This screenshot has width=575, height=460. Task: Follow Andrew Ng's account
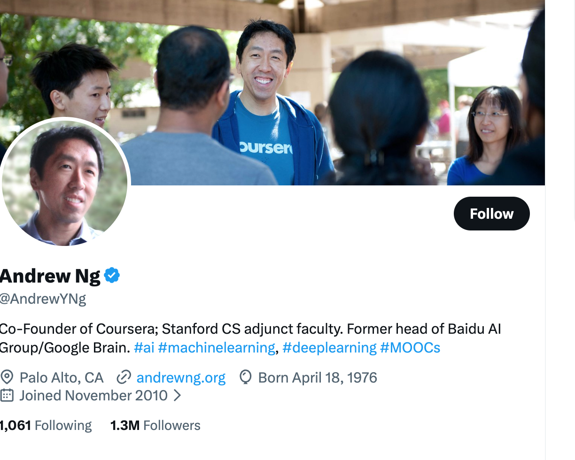click(x=491, y=214)
